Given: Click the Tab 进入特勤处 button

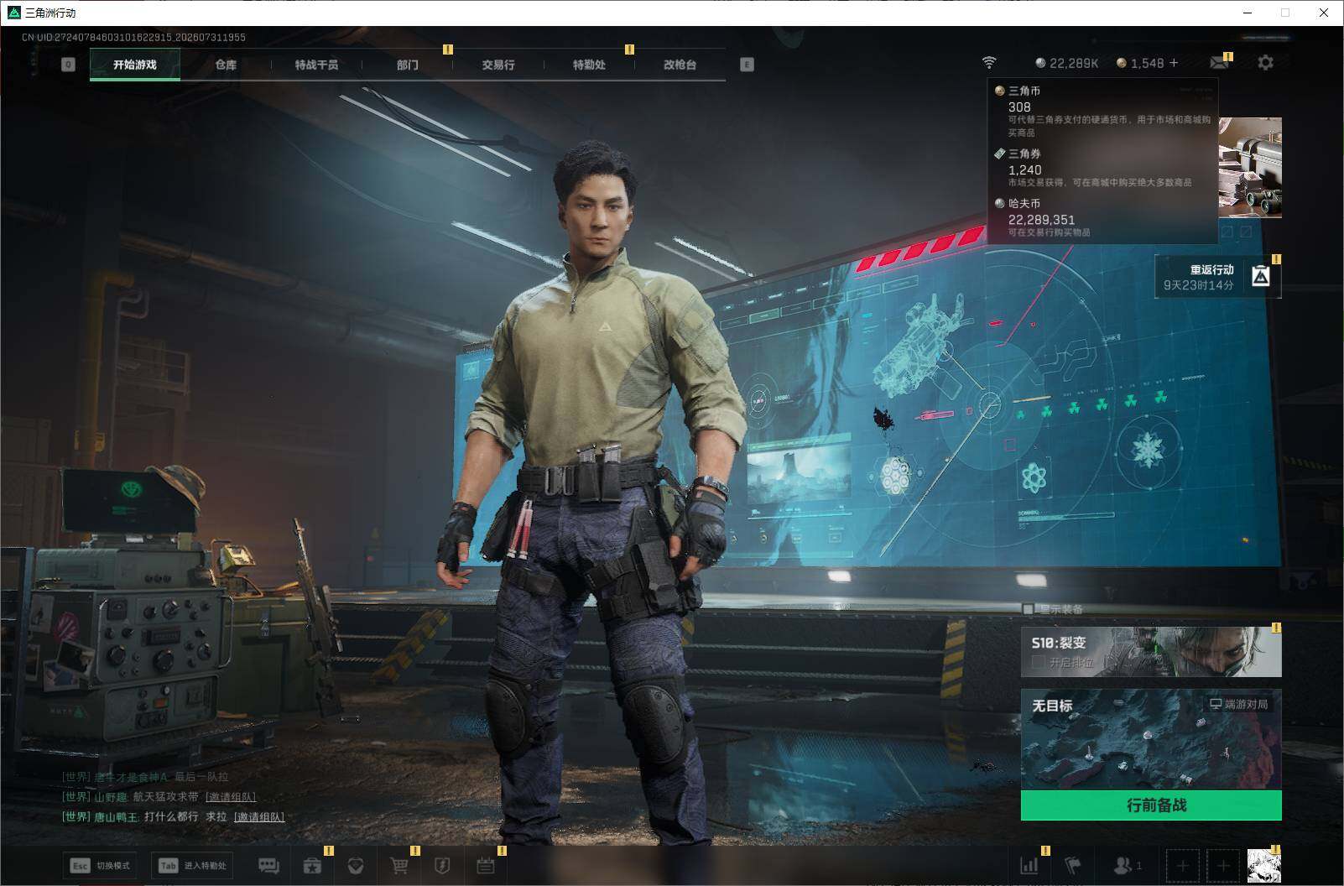Looking at the screenshot, I should pyautogui.click(x=192, y=866).
